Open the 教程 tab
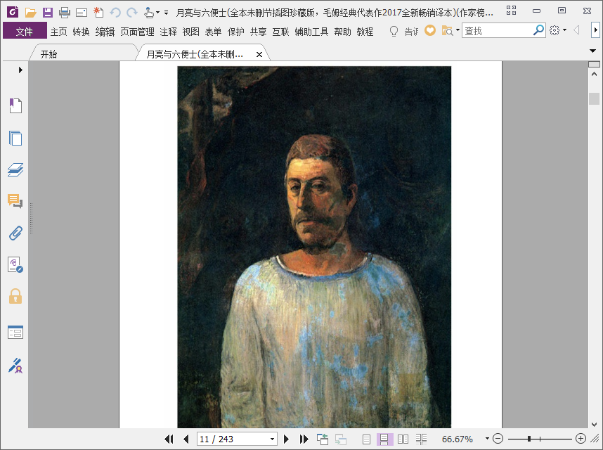603x450 pixels. [x=365, y=32]
